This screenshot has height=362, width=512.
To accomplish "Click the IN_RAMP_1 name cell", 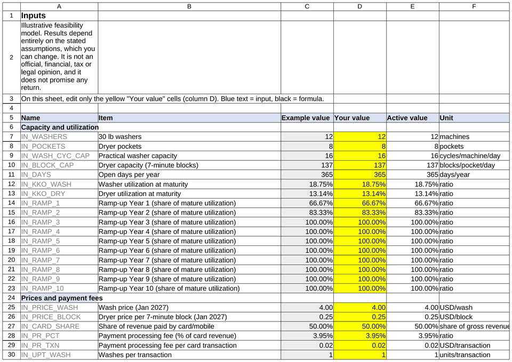I will coord(59,203).
